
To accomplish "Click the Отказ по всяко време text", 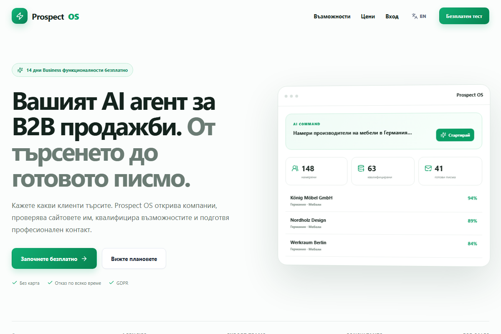I will coord(78,283).
